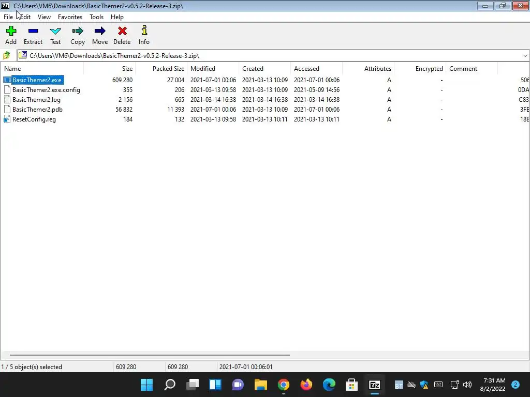
Task: Open Task View on taskbar
Action: tap(193, 385)
